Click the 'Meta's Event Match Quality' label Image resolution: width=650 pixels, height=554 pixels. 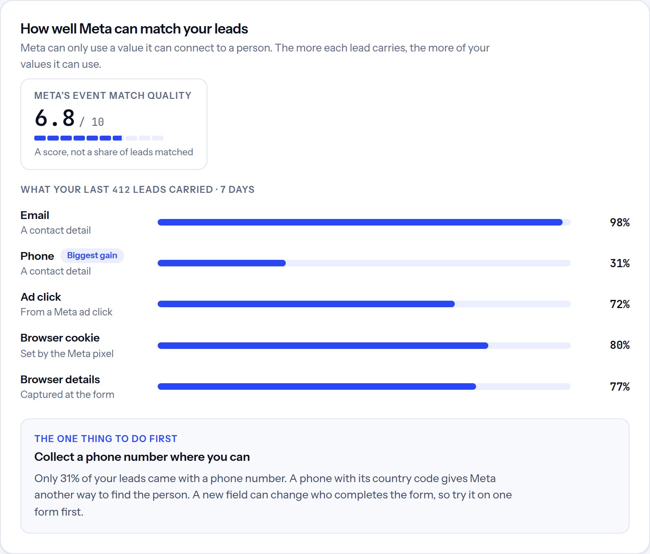(x=113, y=96)
